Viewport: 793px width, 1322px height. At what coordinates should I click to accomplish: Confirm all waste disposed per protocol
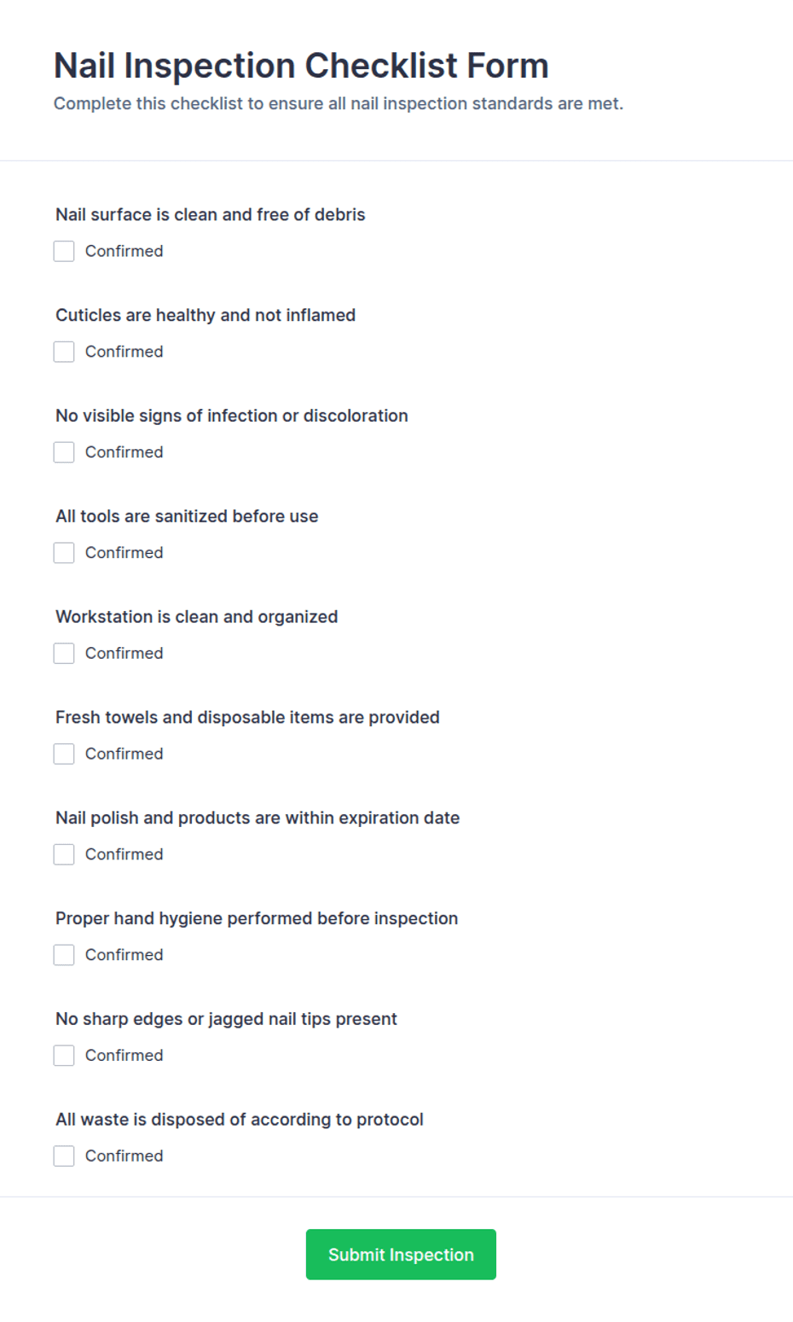point(64,1156)
